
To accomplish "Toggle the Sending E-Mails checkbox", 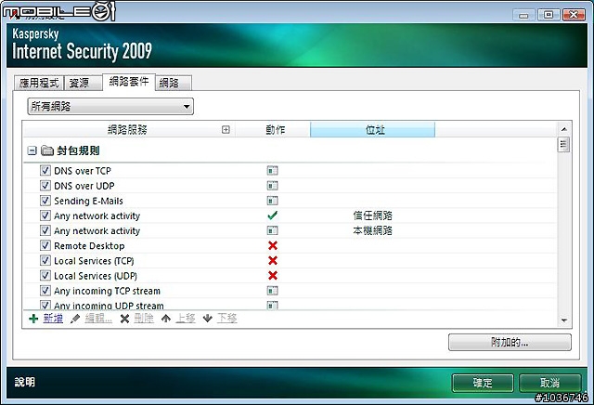I will click(x=45, y=201).
